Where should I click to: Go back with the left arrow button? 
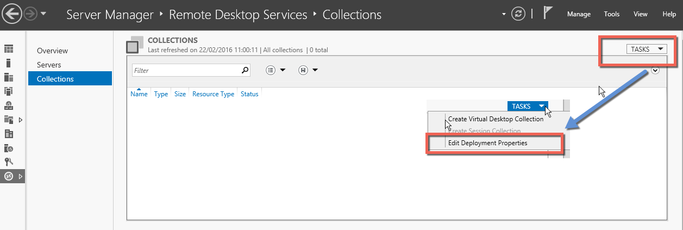point(12,14)
